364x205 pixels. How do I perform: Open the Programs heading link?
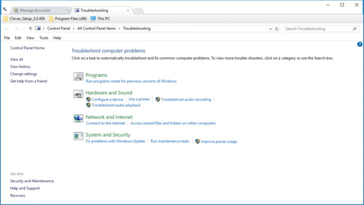click(x=96, y=75)
